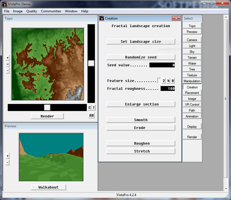Open the File menu
231x200 pixels.
pyautogui.click(x=7, y=11)
